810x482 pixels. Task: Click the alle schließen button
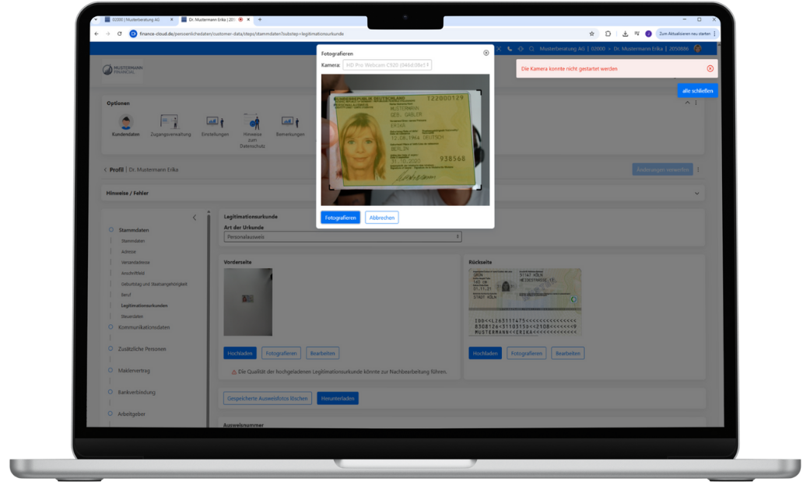[697, 91]
